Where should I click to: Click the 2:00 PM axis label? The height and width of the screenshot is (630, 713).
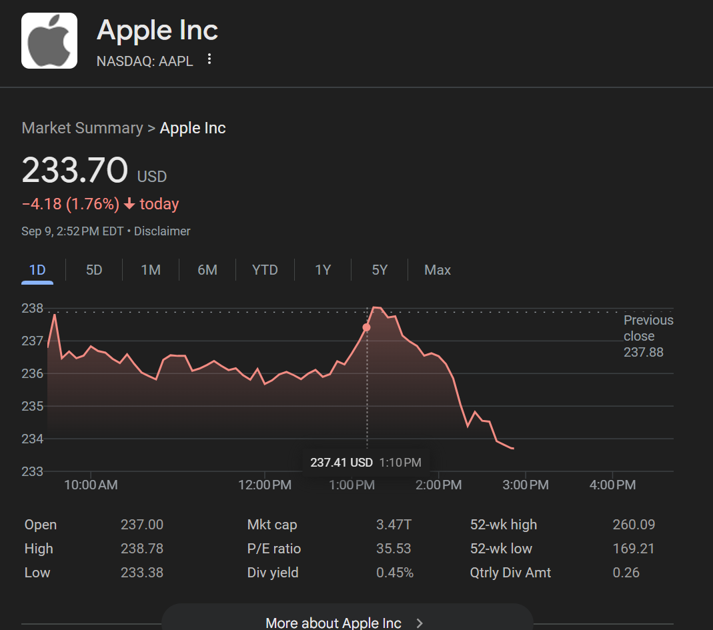pyautogui.click(x=438, y=485)
